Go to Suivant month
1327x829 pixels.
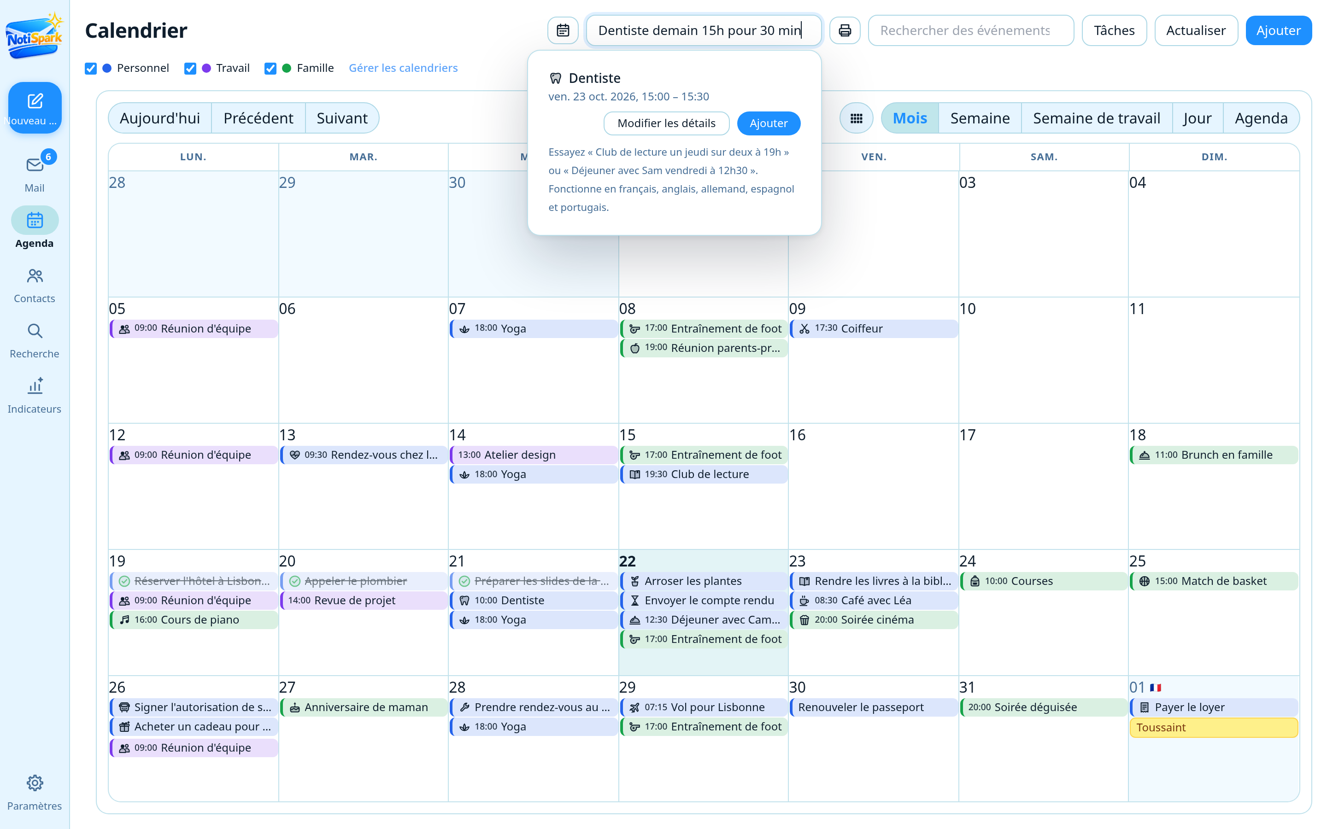(342, 118)
